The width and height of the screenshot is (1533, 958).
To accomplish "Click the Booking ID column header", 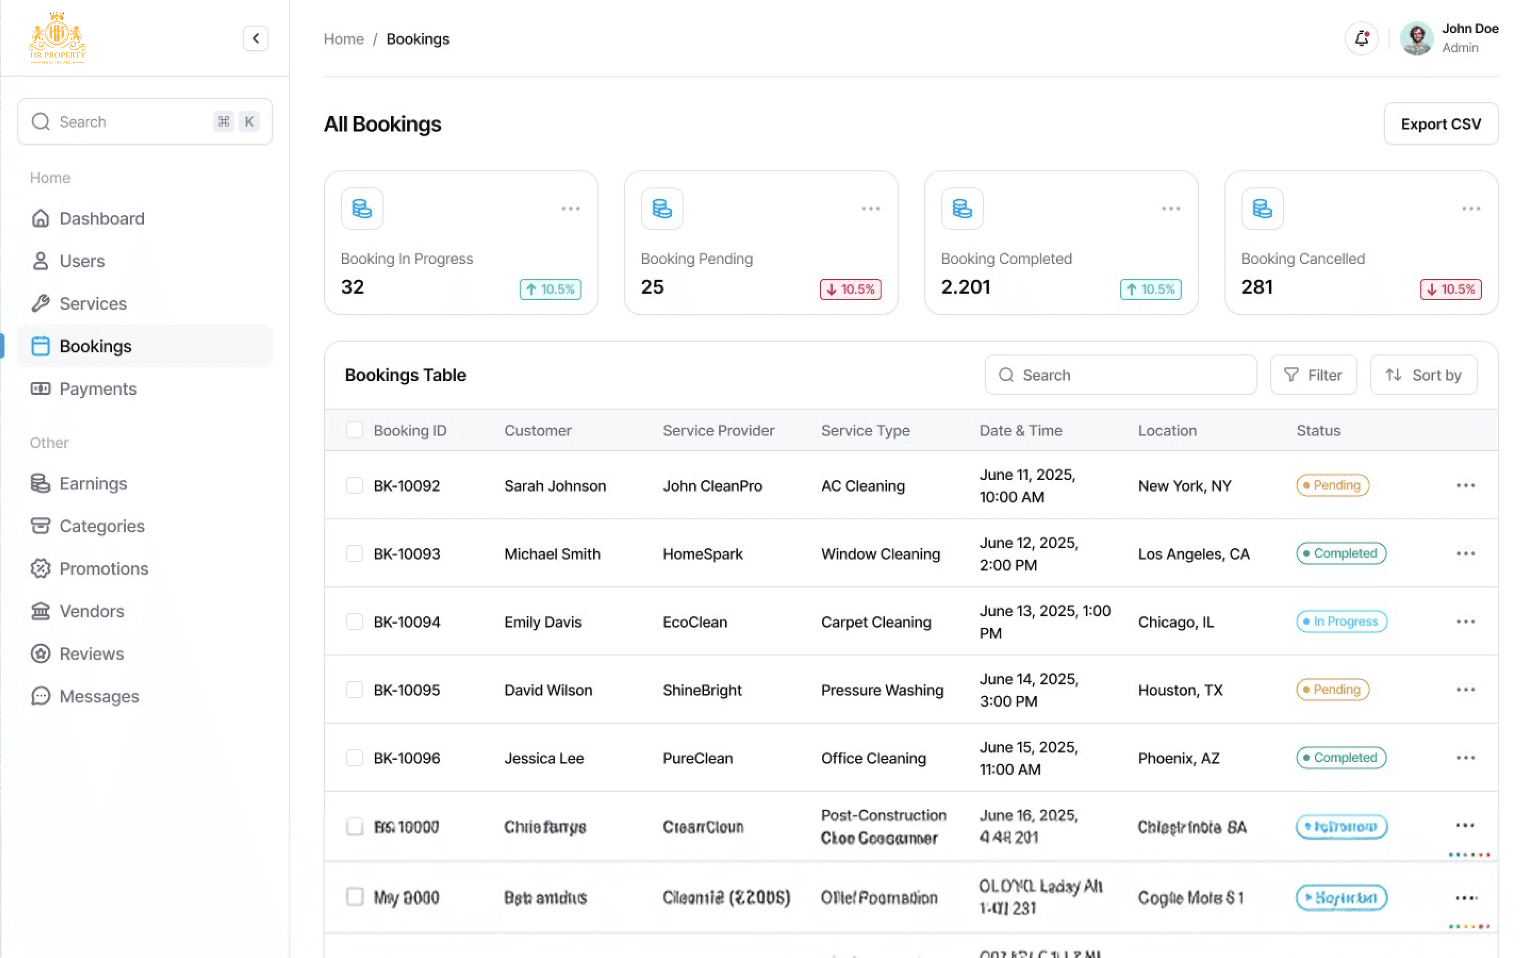I will tap(410, 430).
